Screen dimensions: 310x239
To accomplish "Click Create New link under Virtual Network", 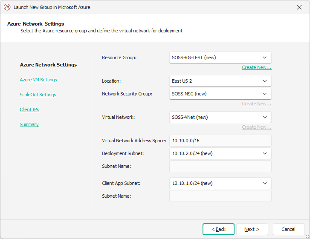I will (257, 127).
